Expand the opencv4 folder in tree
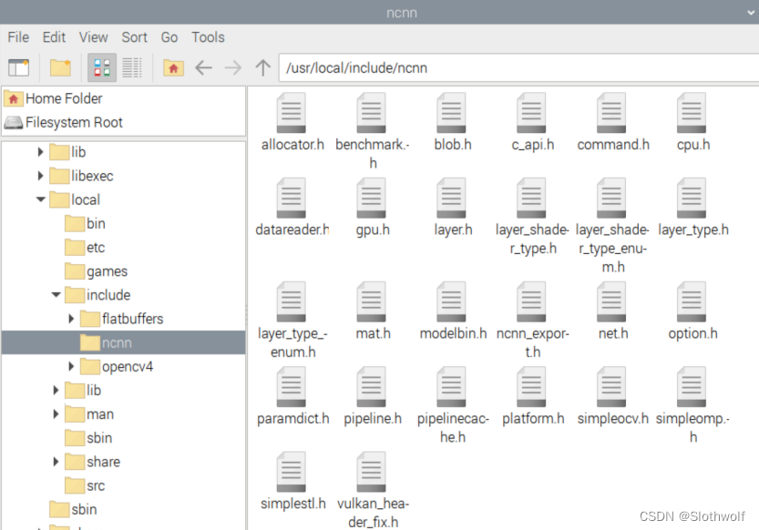This screenshot has width=759, height=530. (x=71, y=366)
